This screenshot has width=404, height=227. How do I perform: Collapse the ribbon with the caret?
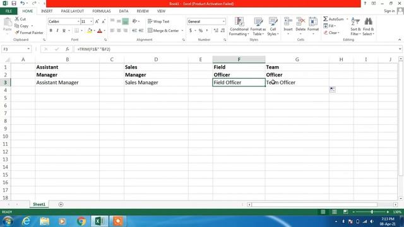pyautogui.click(x=400, y=40)
